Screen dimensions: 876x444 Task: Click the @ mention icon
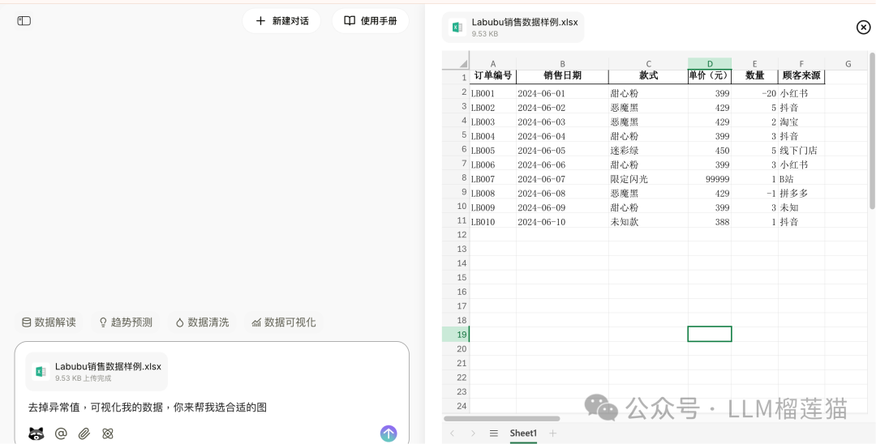pos(61,433)
